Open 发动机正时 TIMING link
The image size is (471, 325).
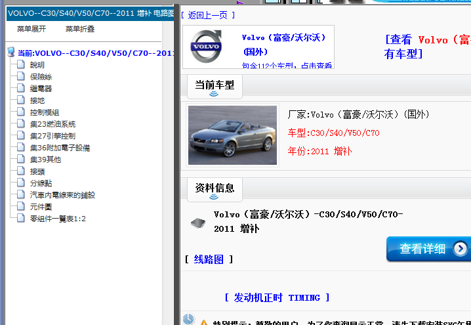(x=277, y=297)
